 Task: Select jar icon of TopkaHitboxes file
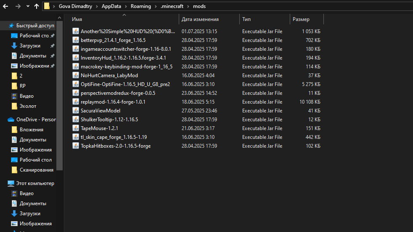pos(76,146)
